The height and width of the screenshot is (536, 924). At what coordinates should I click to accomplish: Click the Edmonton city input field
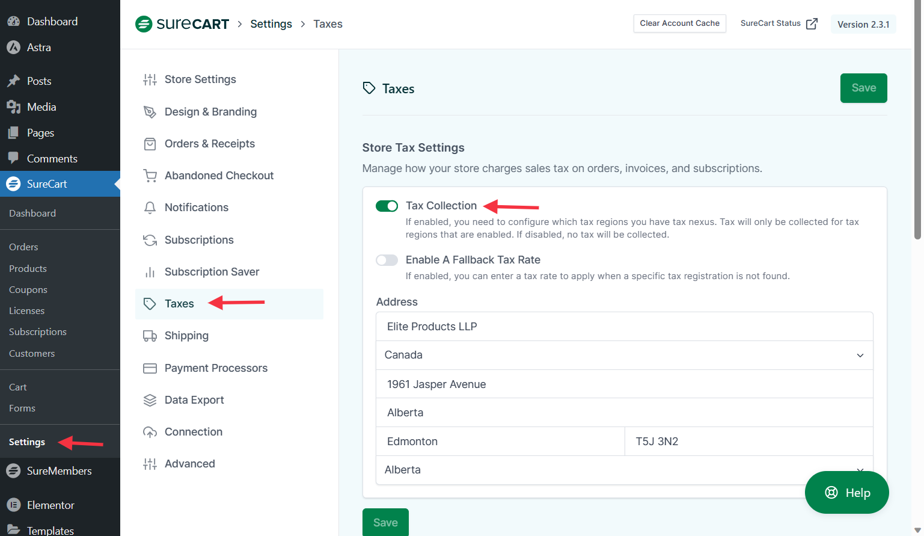[500, 442]
